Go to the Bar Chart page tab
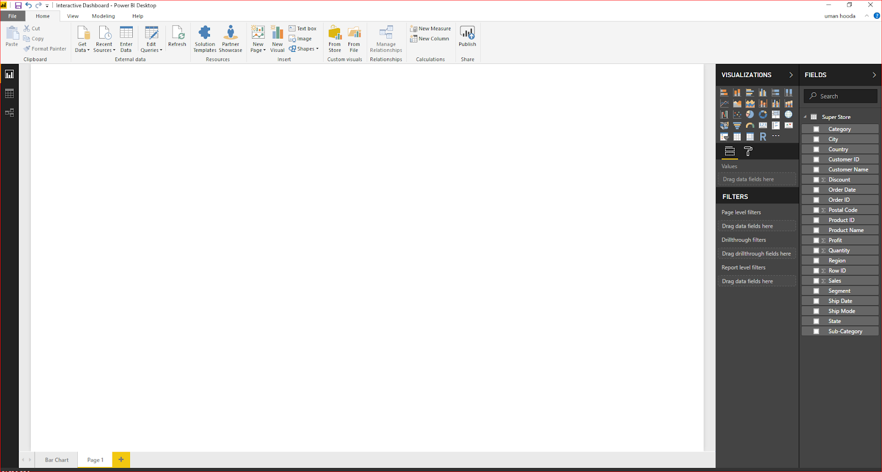Screen dimensions: 882x472 (x=57, y=460)
